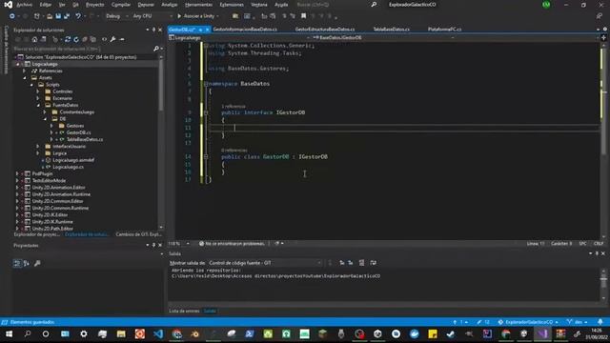Open the Debug configuration dropdown
The height and width of the screenshot is (343, 610).
pos(116,16)
